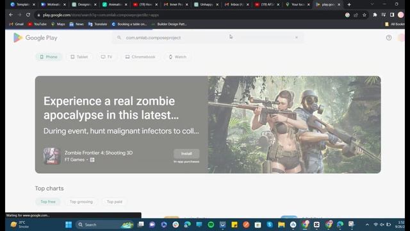Image resolution: width=410 pixels, height=231 pixels.
Task: Open the browser extensions puzzle icon
Action: point(375,15)
